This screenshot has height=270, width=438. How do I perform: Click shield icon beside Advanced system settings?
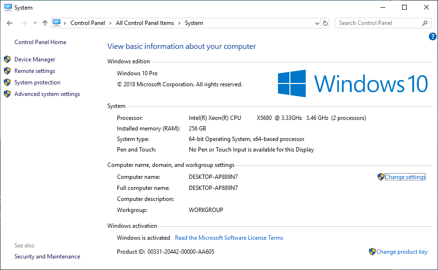pos(7,94)
